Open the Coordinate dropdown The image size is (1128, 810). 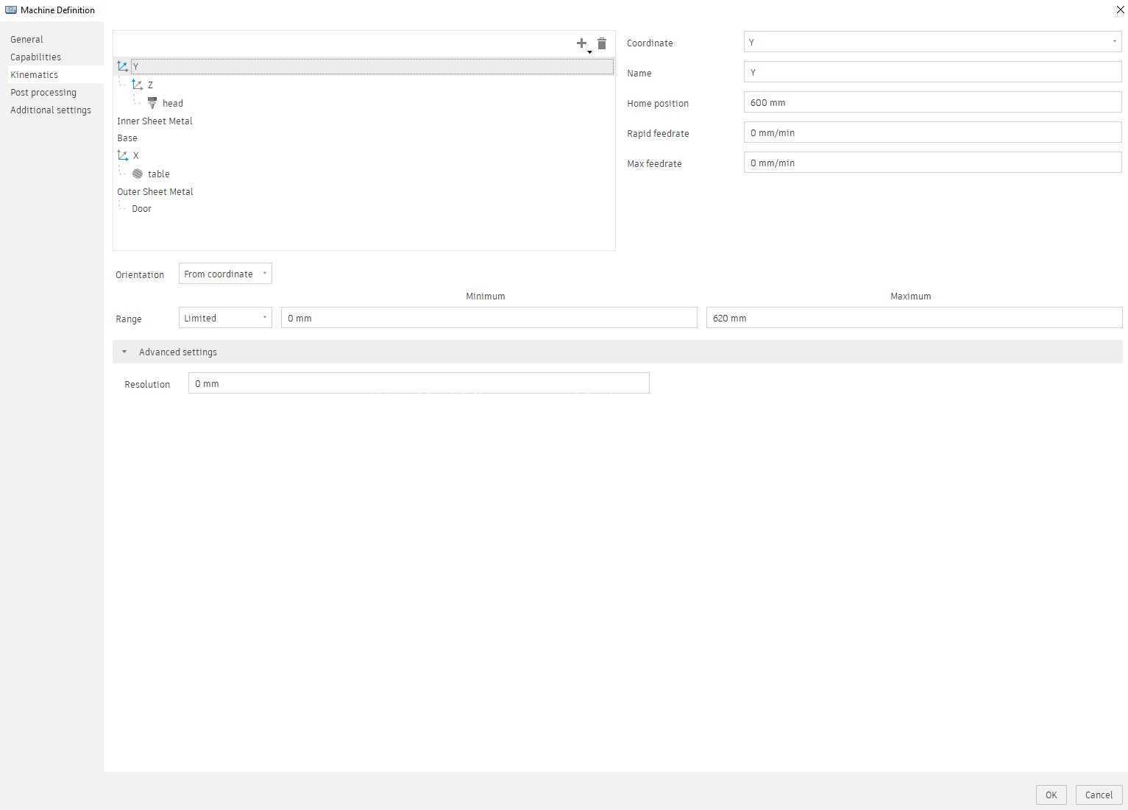click(x=932, y=42)
